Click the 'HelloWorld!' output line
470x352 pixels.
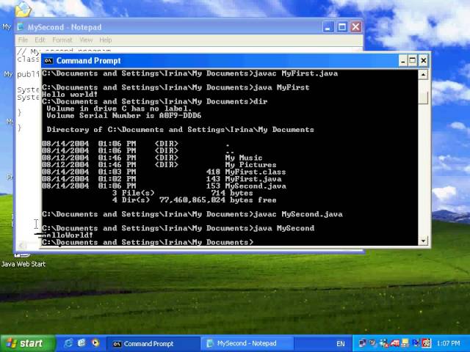tap(68, 235)
